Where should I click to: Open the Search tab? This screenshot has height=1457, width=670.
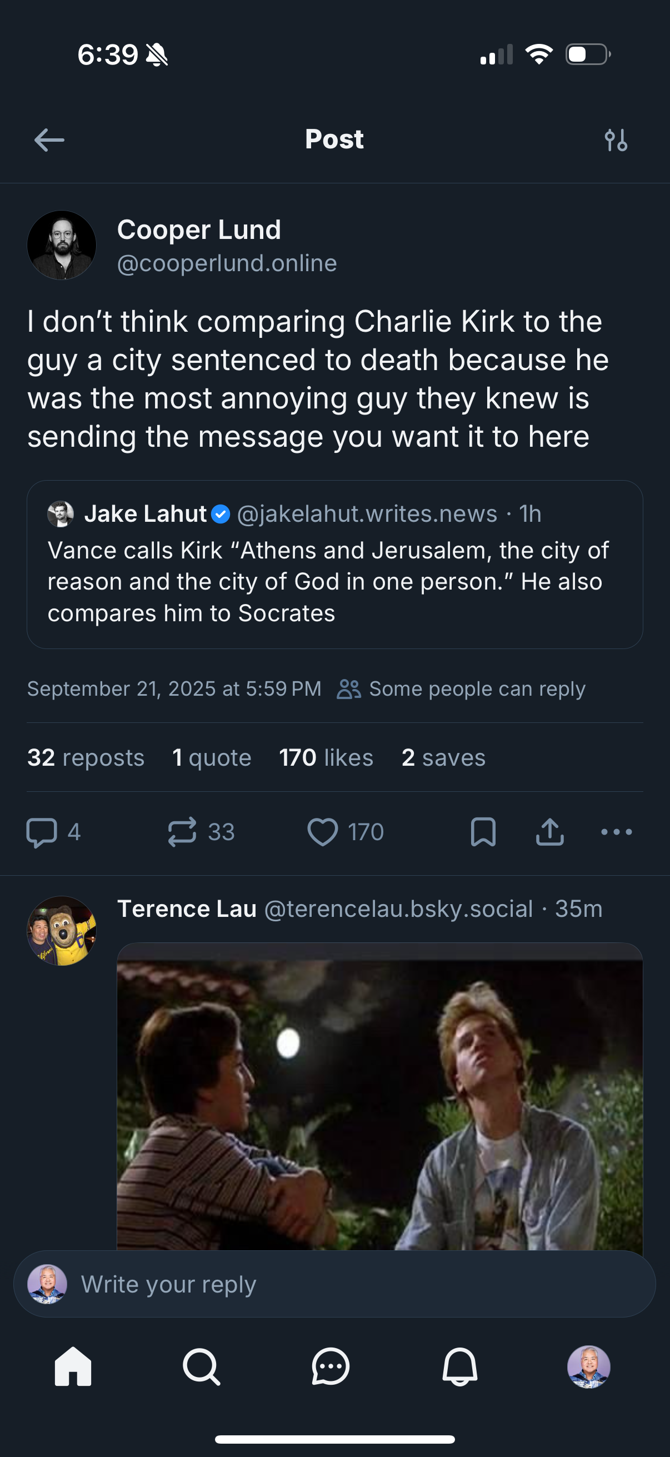[201, 1366]
